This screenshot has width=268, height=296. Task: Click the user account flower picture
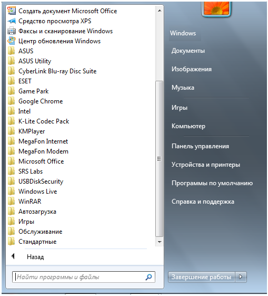tap(216, 8)
